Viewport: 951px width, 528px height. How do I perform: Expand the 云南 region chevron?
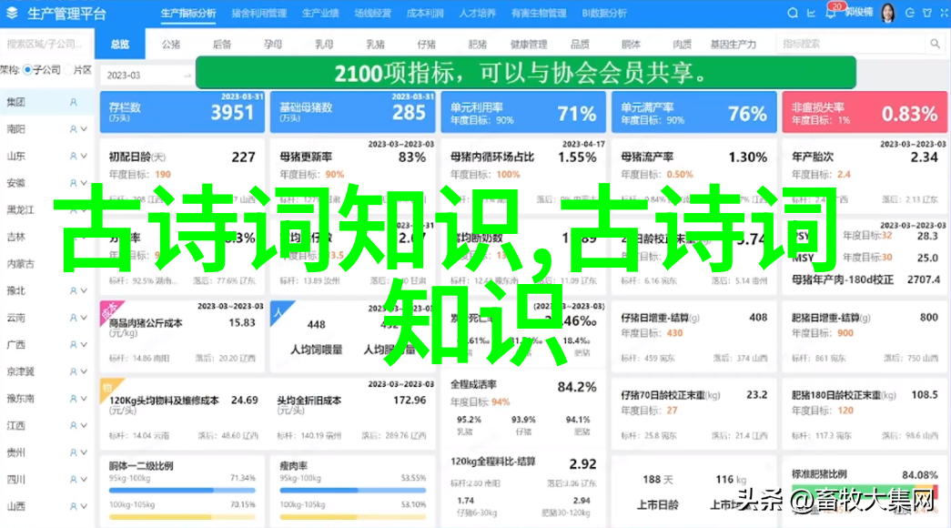click(x=85, y=318)
